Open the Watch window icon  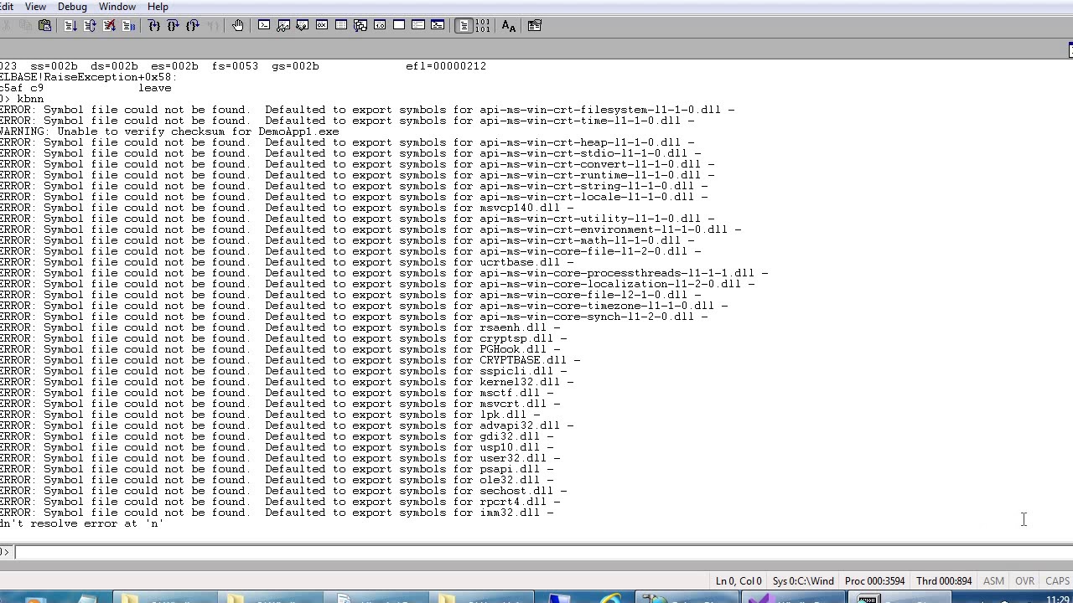point(283,26)
